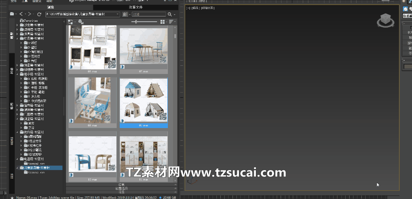Click the filter search input field
Image resolution: width=412 pixels, height=199 pixels.
(148, 14)
